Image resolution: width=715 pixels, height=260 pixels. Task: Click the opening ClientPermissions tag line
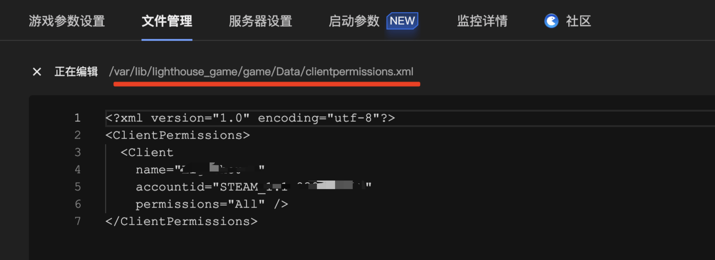178,135
